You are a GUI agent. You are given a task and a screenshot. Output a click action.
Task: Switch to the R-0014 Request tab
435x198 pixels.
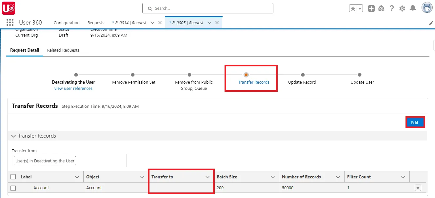(129, 23)
